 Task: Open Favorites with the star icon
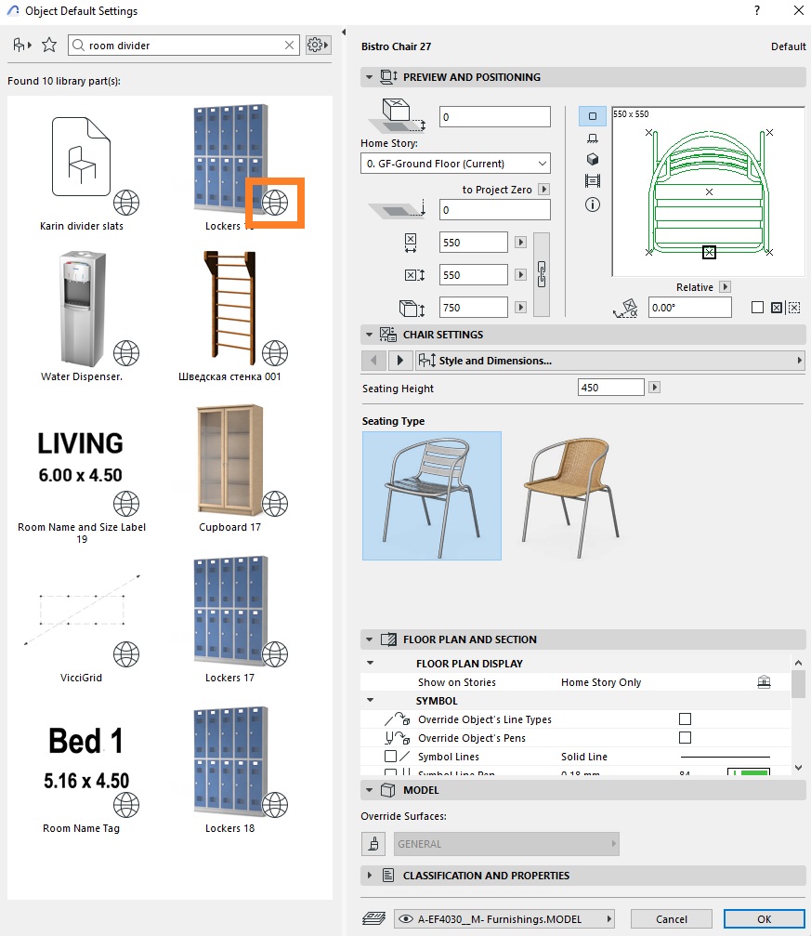pos(49,45)
